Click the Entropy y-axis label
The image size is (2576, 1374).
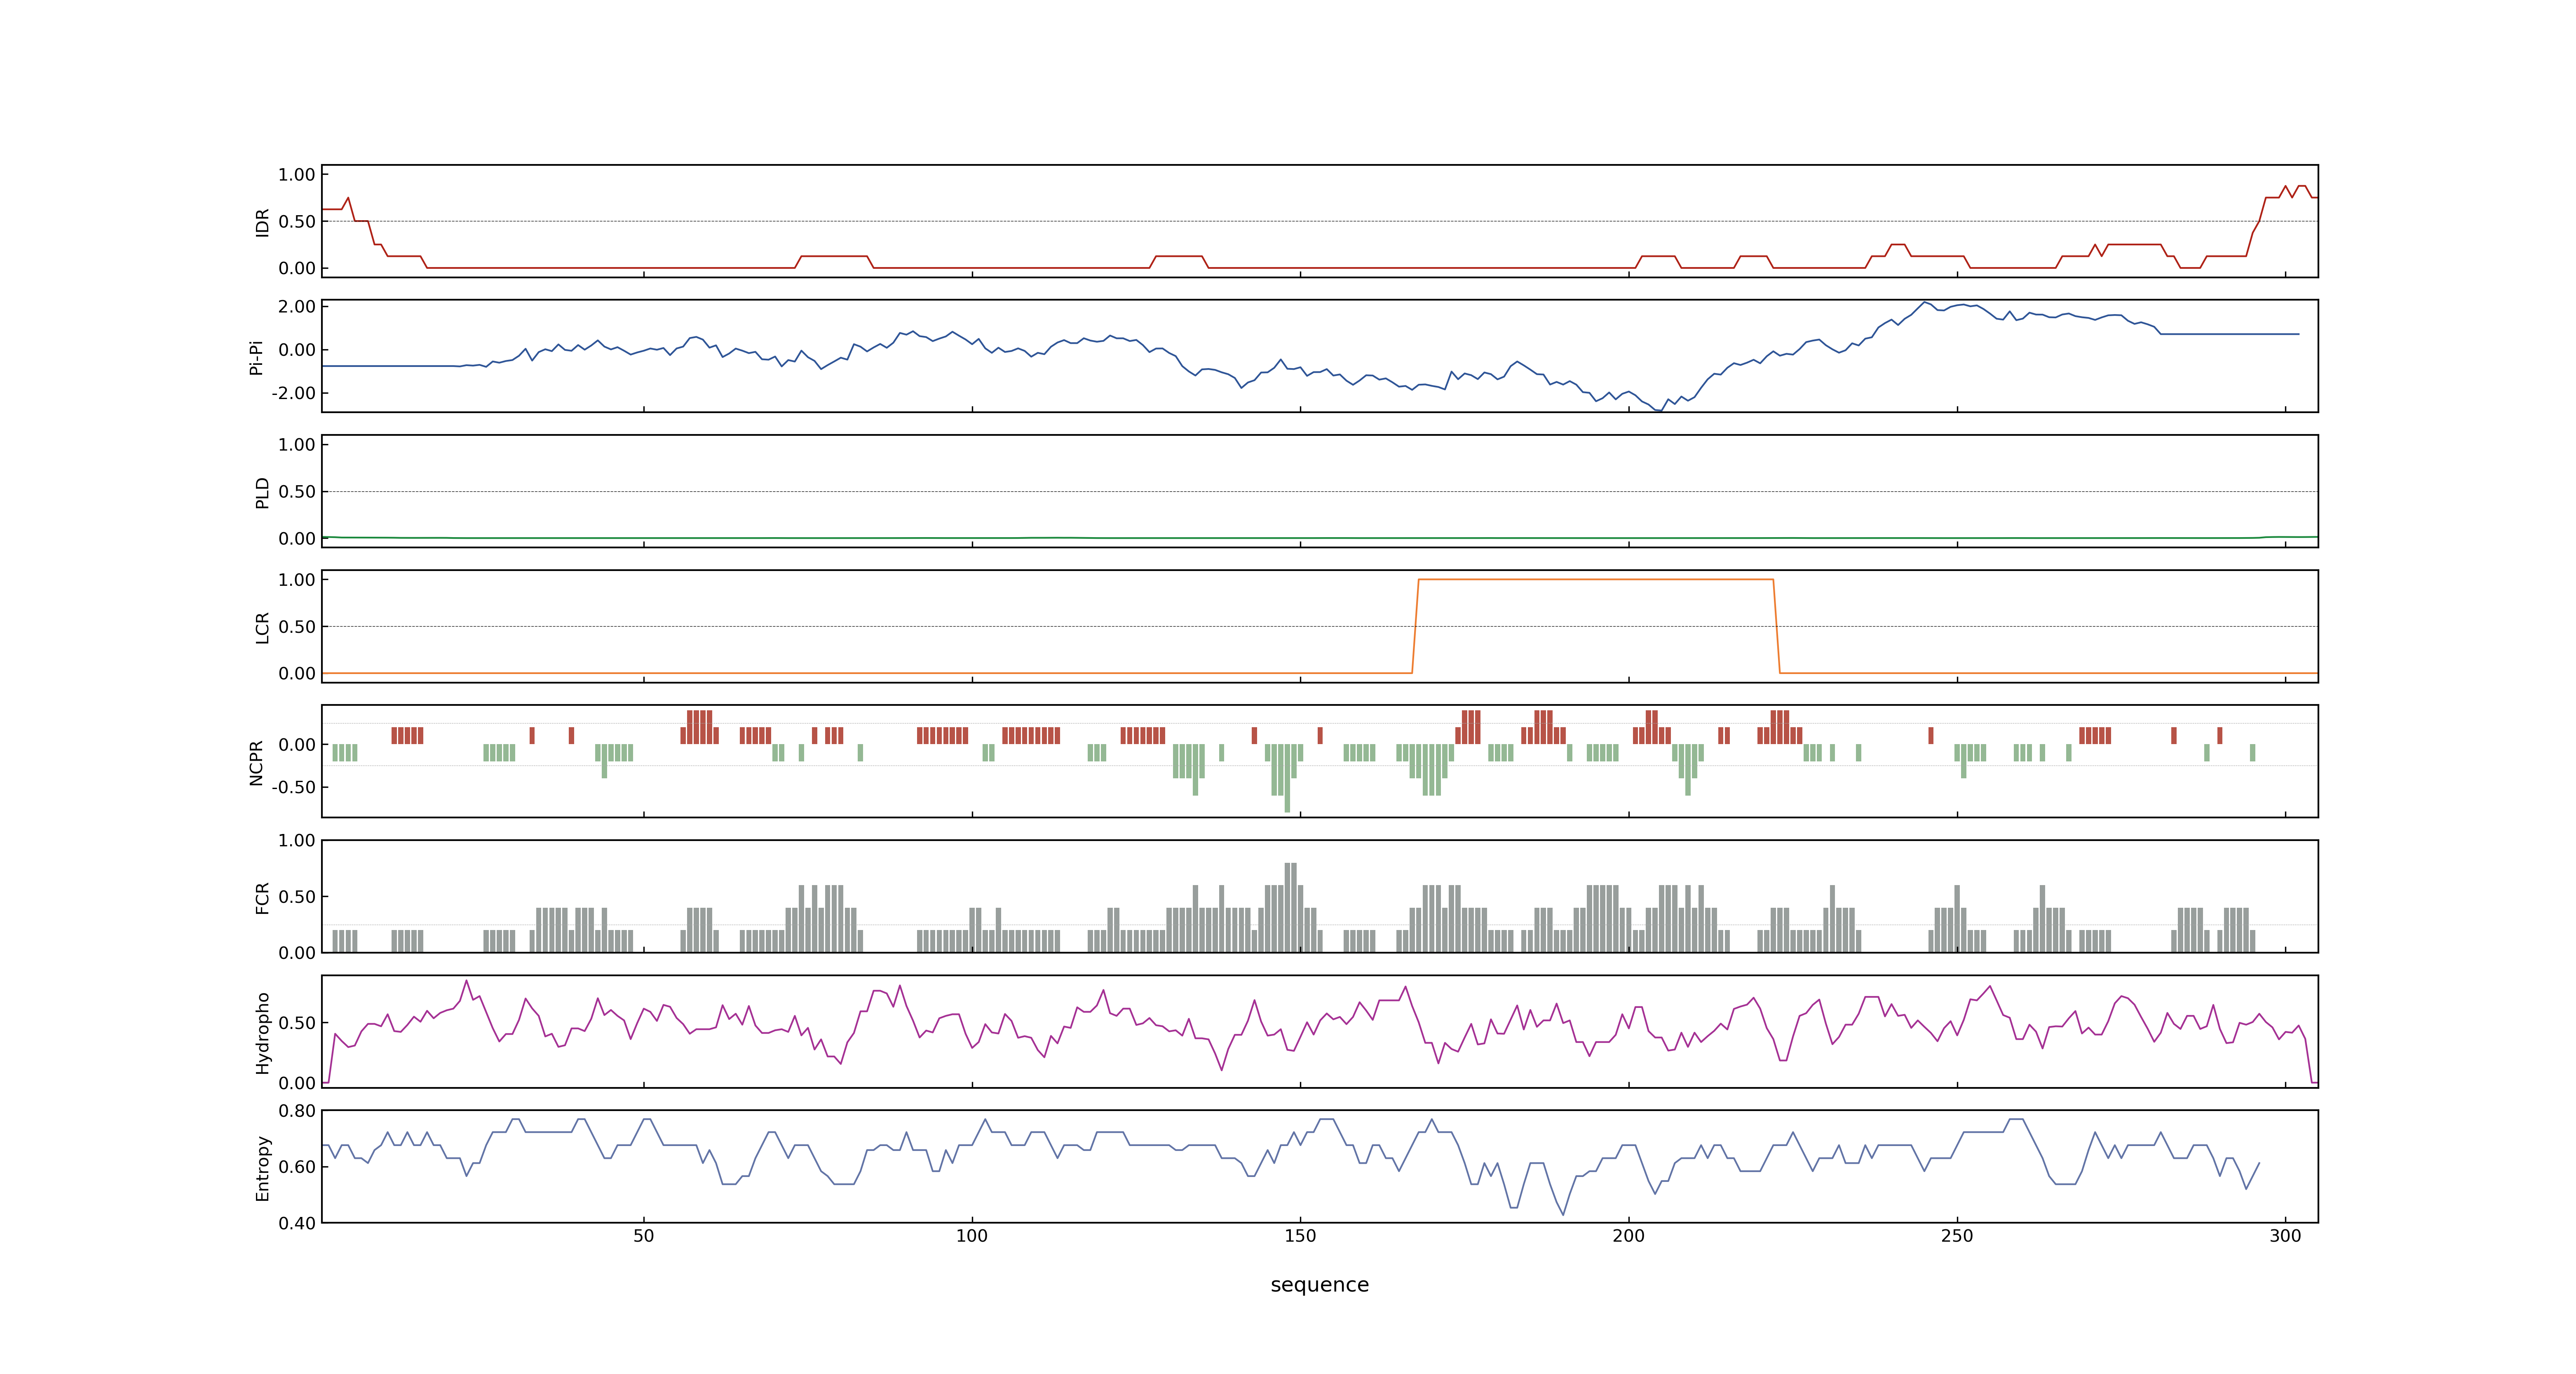tap(262, 1167)
